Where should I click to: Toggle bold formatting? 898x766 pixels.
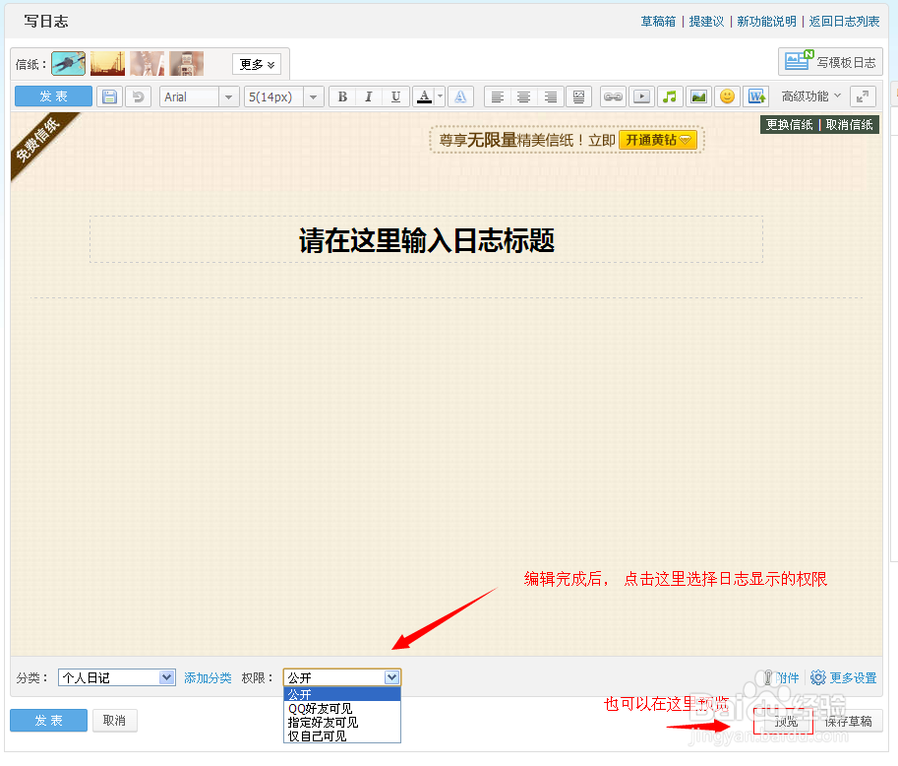tap(341, 96)
